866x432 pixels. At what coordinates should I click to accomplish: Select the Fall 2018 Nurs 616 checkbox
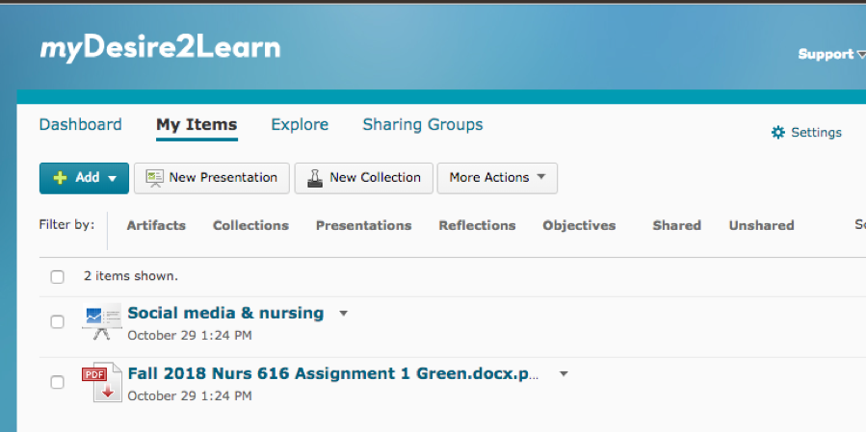click(58, 382)
